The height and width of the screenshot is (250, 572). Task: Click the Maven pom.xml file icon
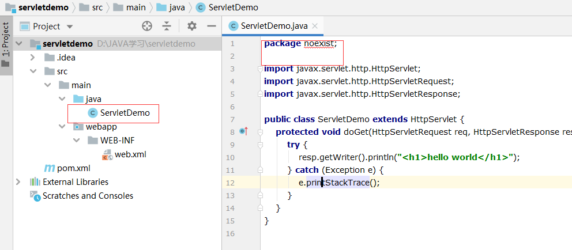coord(50,168)
